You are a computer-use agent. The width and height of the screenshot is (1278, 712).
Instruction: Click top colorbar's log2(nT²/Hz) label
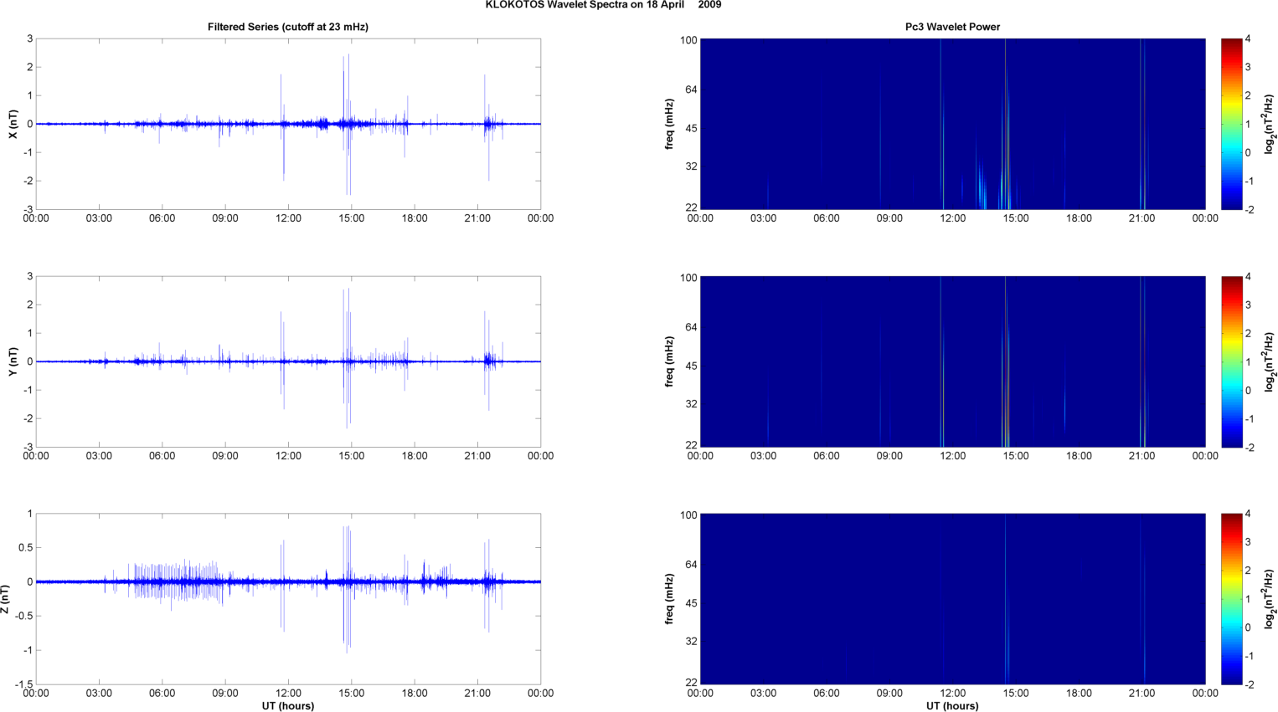click(x=1270, y=124)
